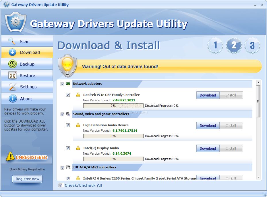Viewport: 267px width, 197px height.
Task: Uncheck the Realtek PCIe GBE Family Controller checkbox
Action: click(x=68, y=95)
